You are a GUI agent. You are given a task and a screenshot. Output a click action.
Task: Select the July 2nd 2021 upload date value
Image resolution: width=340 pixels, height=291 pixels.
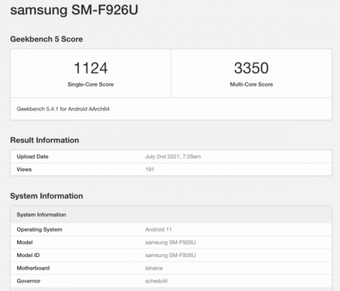coord(173,156)
